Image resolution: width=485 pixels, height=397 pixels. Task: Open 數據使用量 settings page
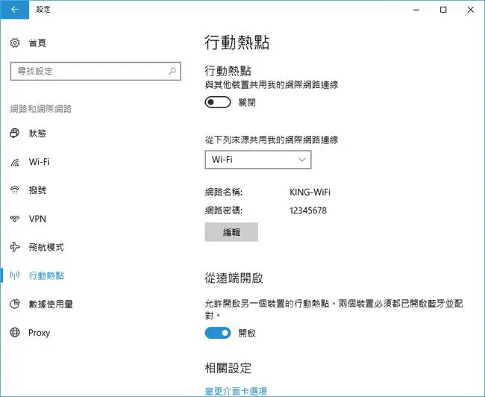coord(51,304)
